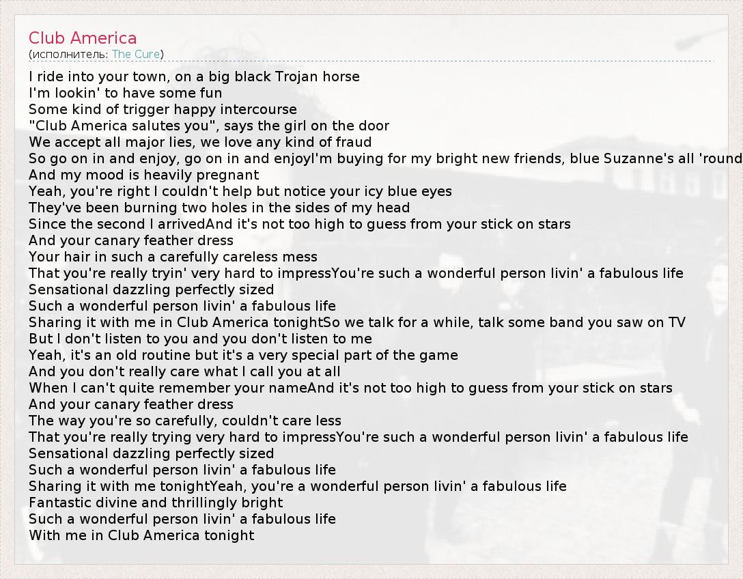
Task: Click the line 'I'm lookin' to have some fun'
Action: [125, 93]
